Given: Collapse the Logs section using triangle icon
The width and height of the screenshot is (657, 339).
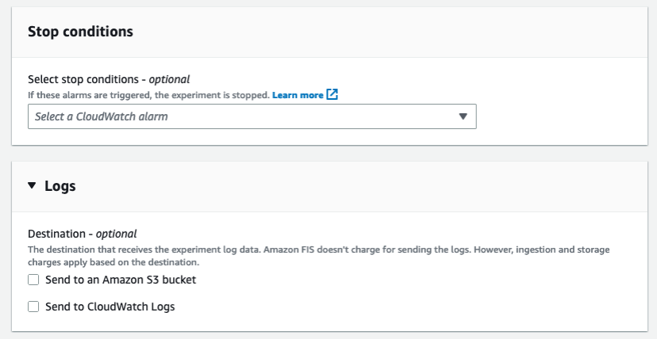Looking at the screenshot, I should [x=32, y=186].
